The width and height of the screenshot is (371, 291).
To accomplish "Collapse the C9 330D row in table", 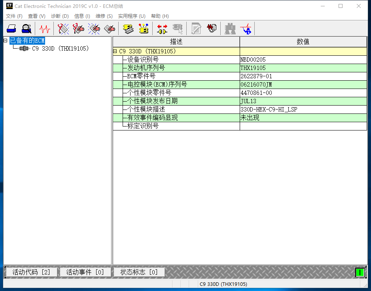I will tap(115, 51).
